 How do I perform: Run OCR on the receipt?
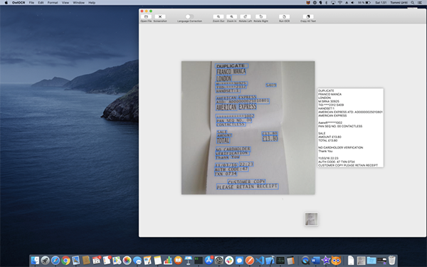point(284,16)
